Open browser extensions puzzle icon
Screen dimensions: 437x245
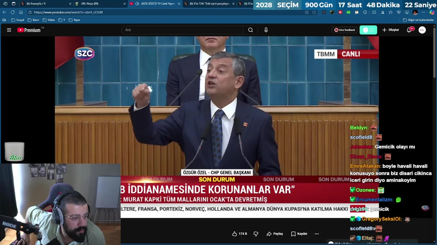[x=365, y=12]
